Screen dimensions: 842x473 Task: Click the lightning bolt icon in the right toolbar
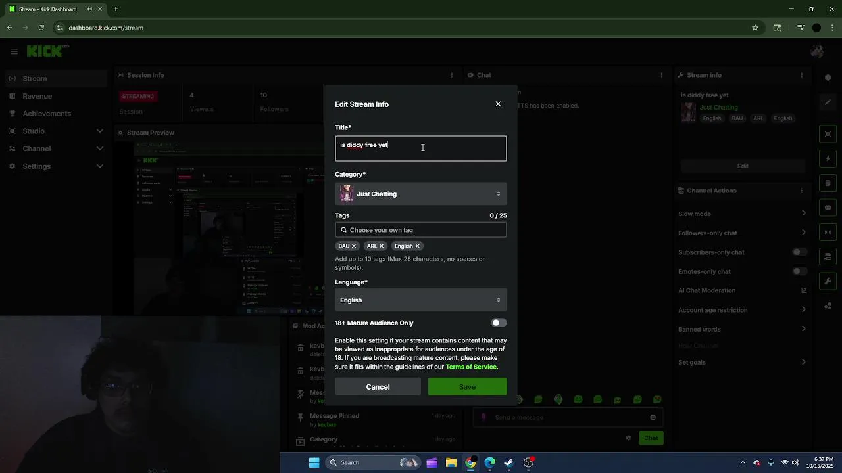828,159
